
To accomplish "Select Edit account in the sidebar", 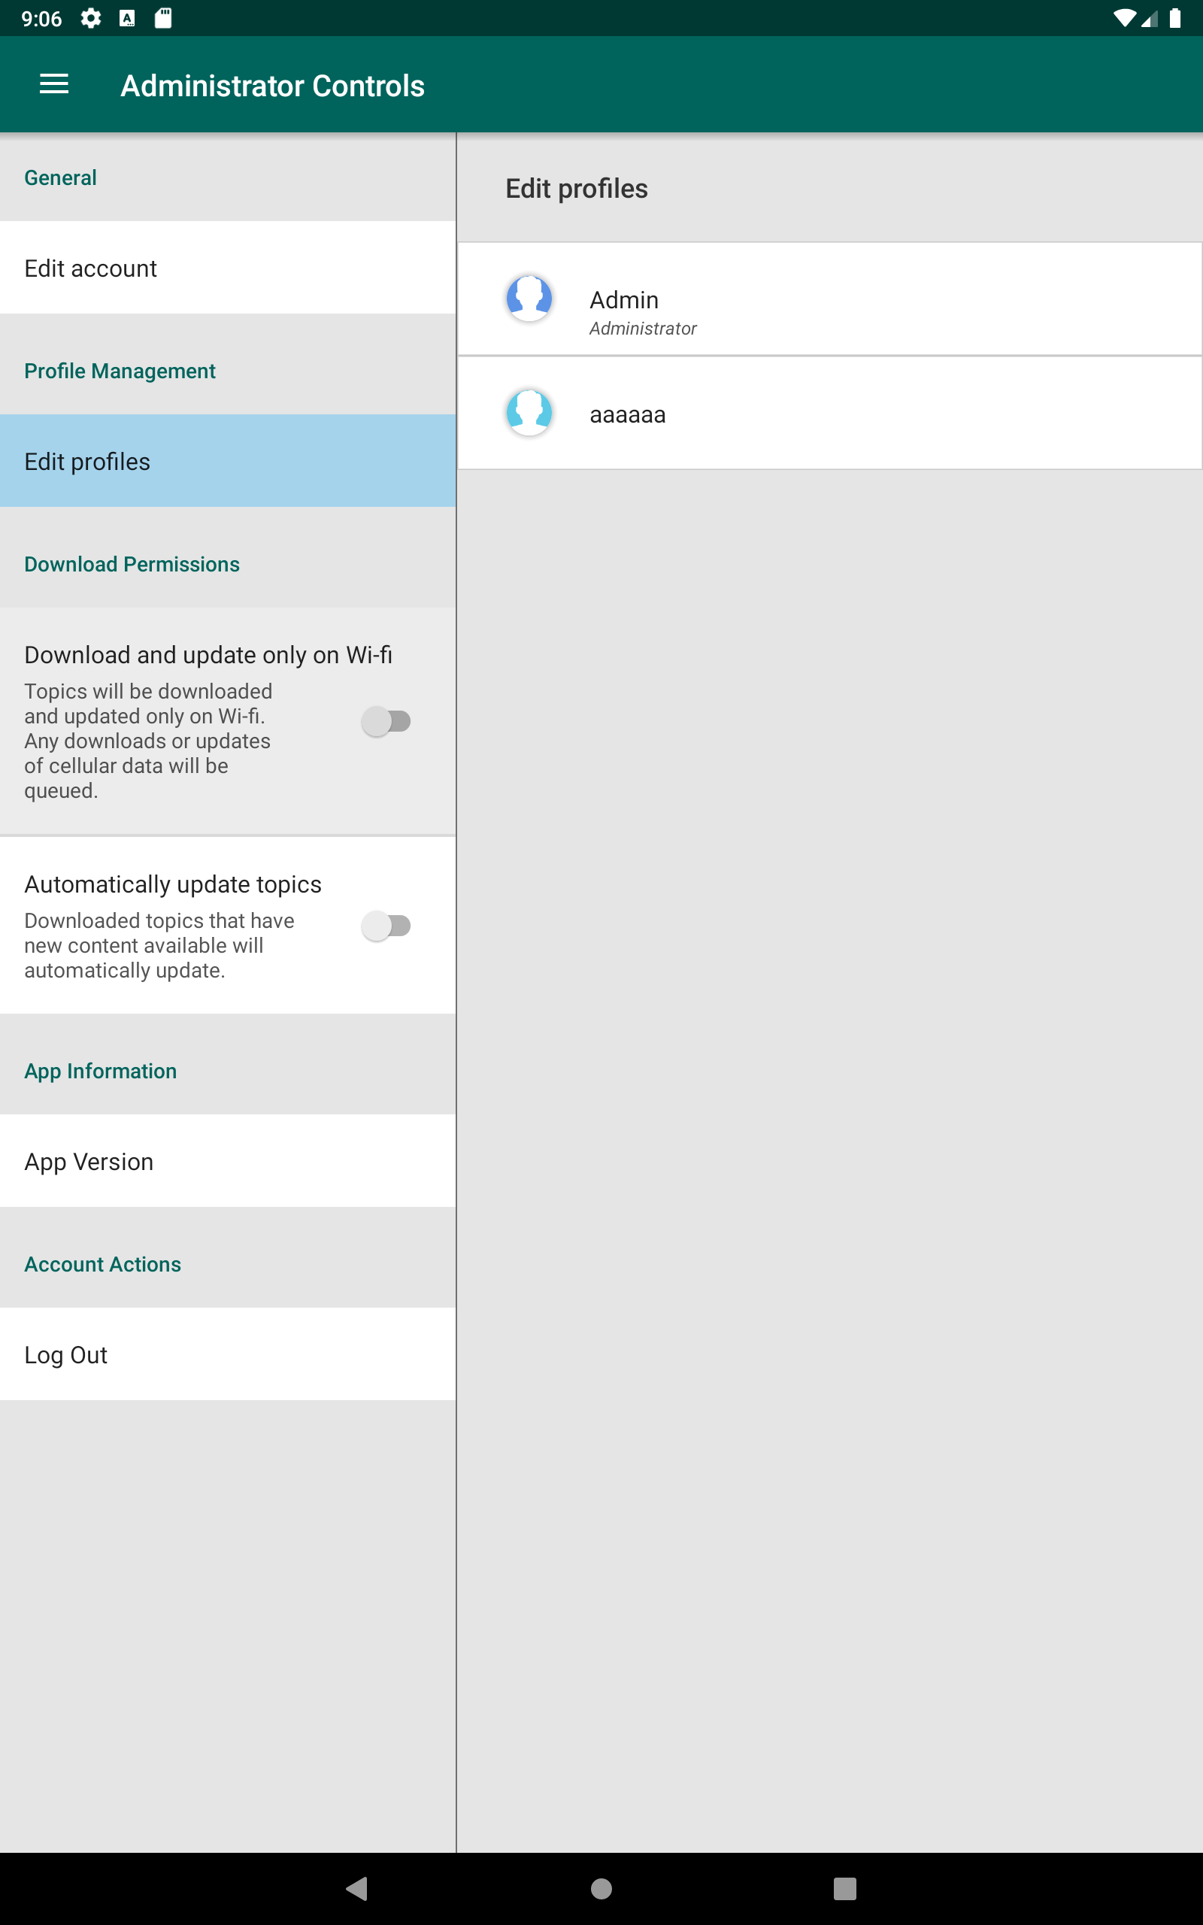I will 229,268.
